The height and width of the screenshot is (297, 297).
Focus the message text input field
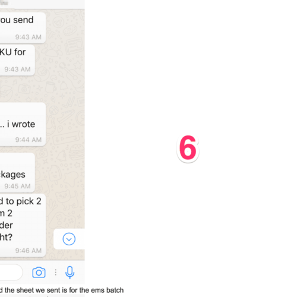(x=11, y=272)
